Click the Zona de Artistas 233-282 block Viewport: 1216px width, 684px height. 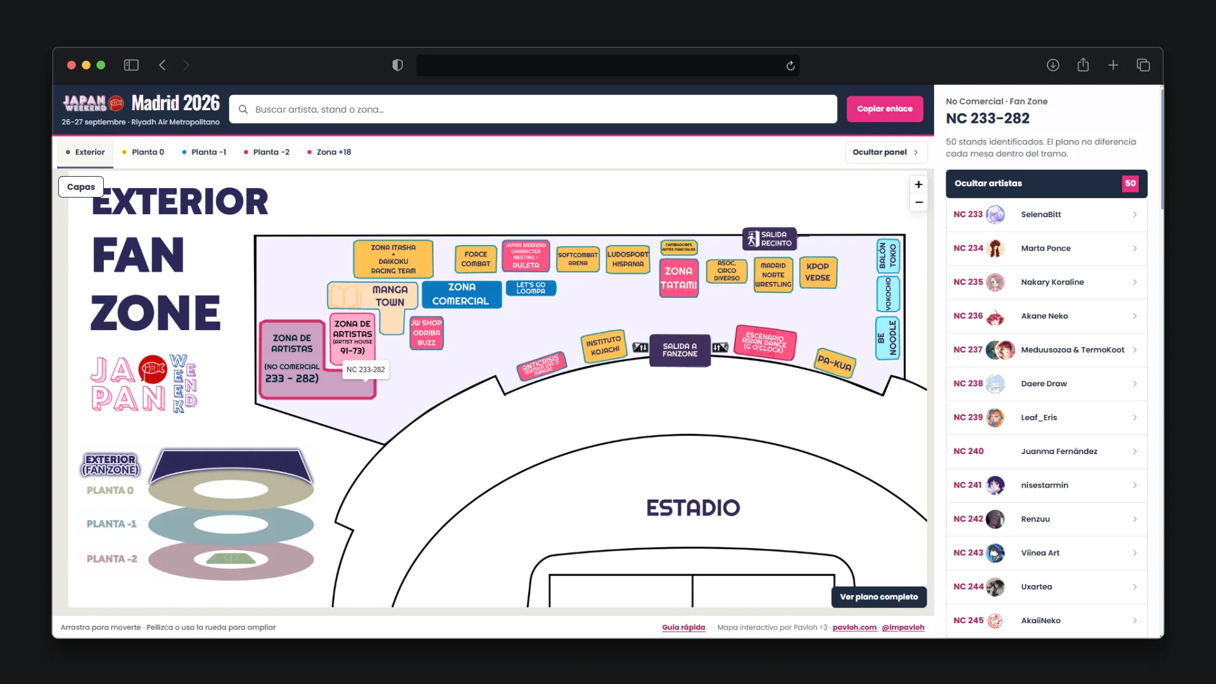tap(293, 358)
